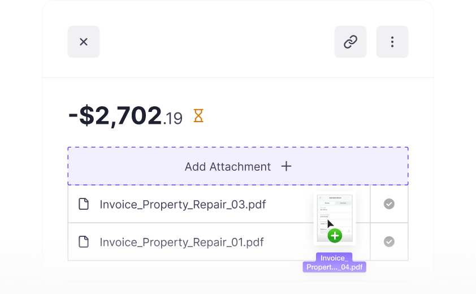Click the dragged invoice document thumbnail
Screen dimensions: 476x294
pyautogui.click(x=335, y=218)
